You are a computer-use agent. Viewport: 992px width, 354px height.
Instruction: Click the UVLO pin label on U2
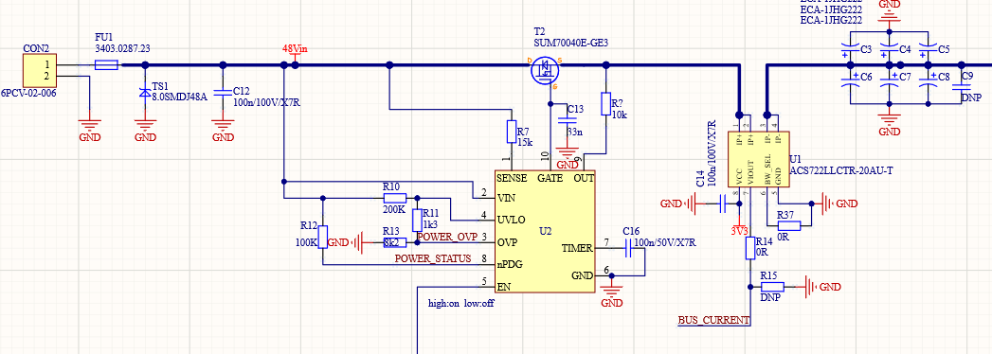(x=512, y=220)
